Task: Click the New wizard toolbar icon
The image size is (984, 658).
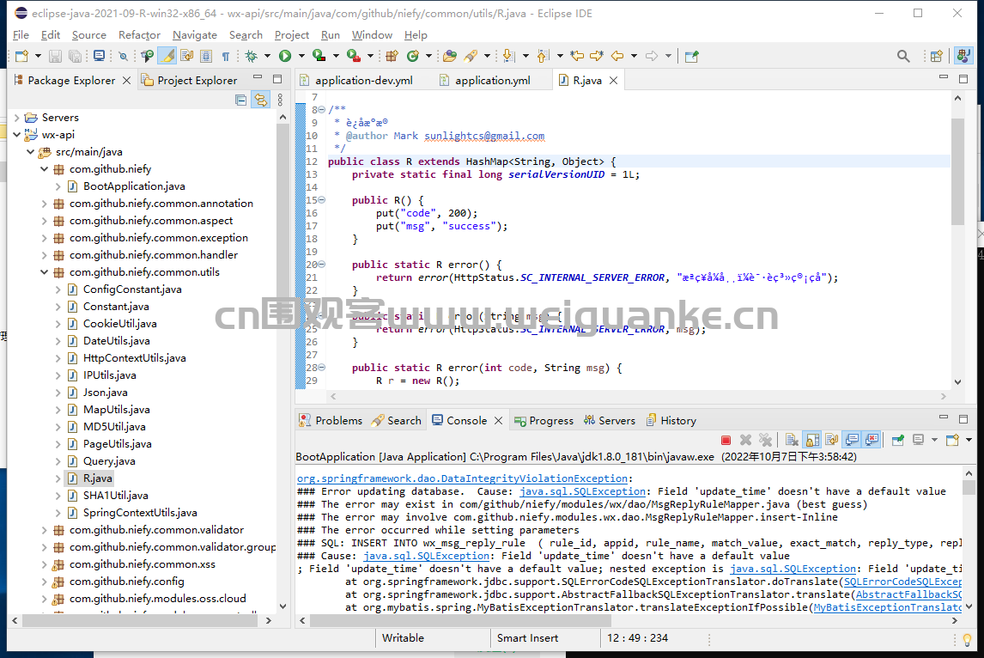Action: click(22, 57)
